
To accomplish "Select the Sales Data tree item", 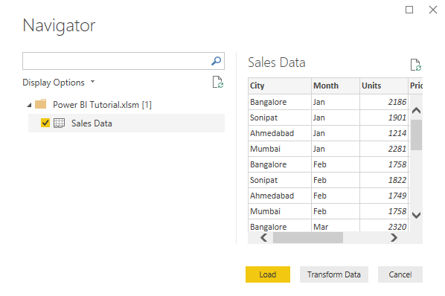I will click(x=127, y=123).
